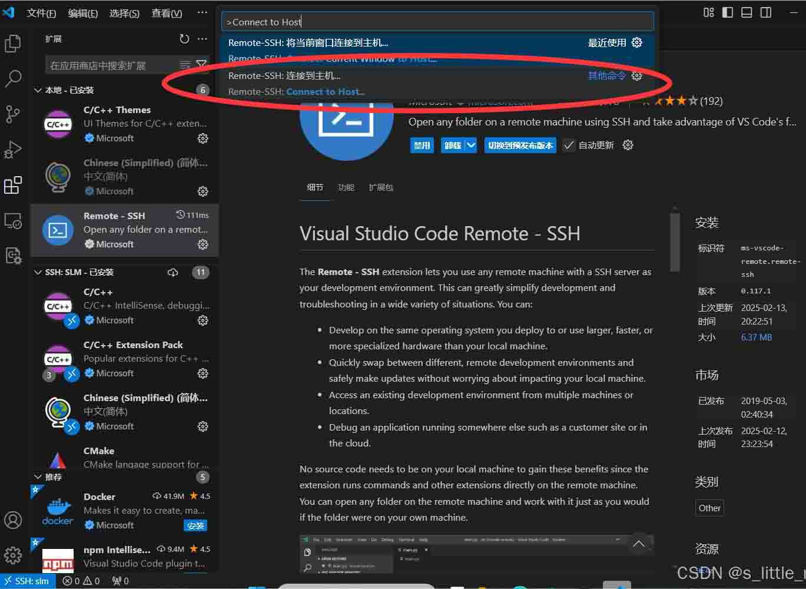This screenshot has height=589, width=806.
Task: Collapse the SSH: SLM - 已安装 section
Action: pyautogui.click(x=38, y=272)
